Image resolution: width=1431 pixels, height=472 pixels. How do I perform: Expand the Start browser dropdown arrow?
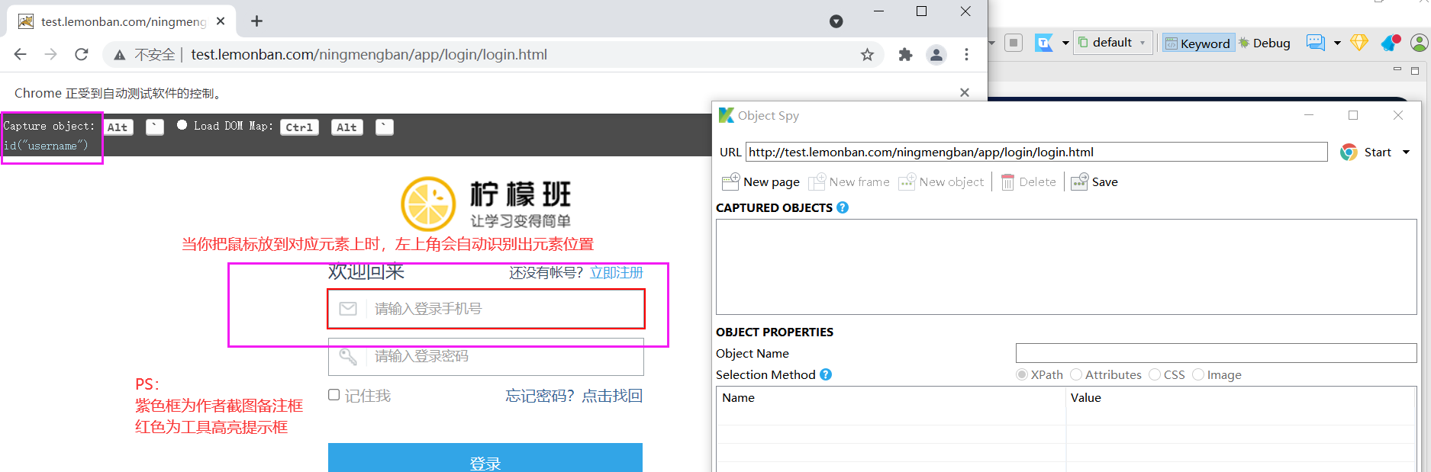[x=1406, y=152]
